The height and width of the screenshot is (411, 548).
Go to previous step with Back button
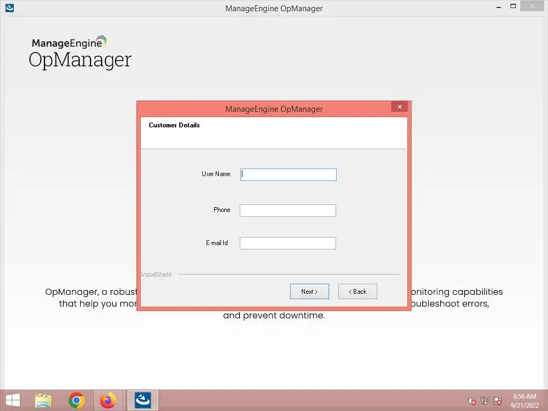[357, 292]
